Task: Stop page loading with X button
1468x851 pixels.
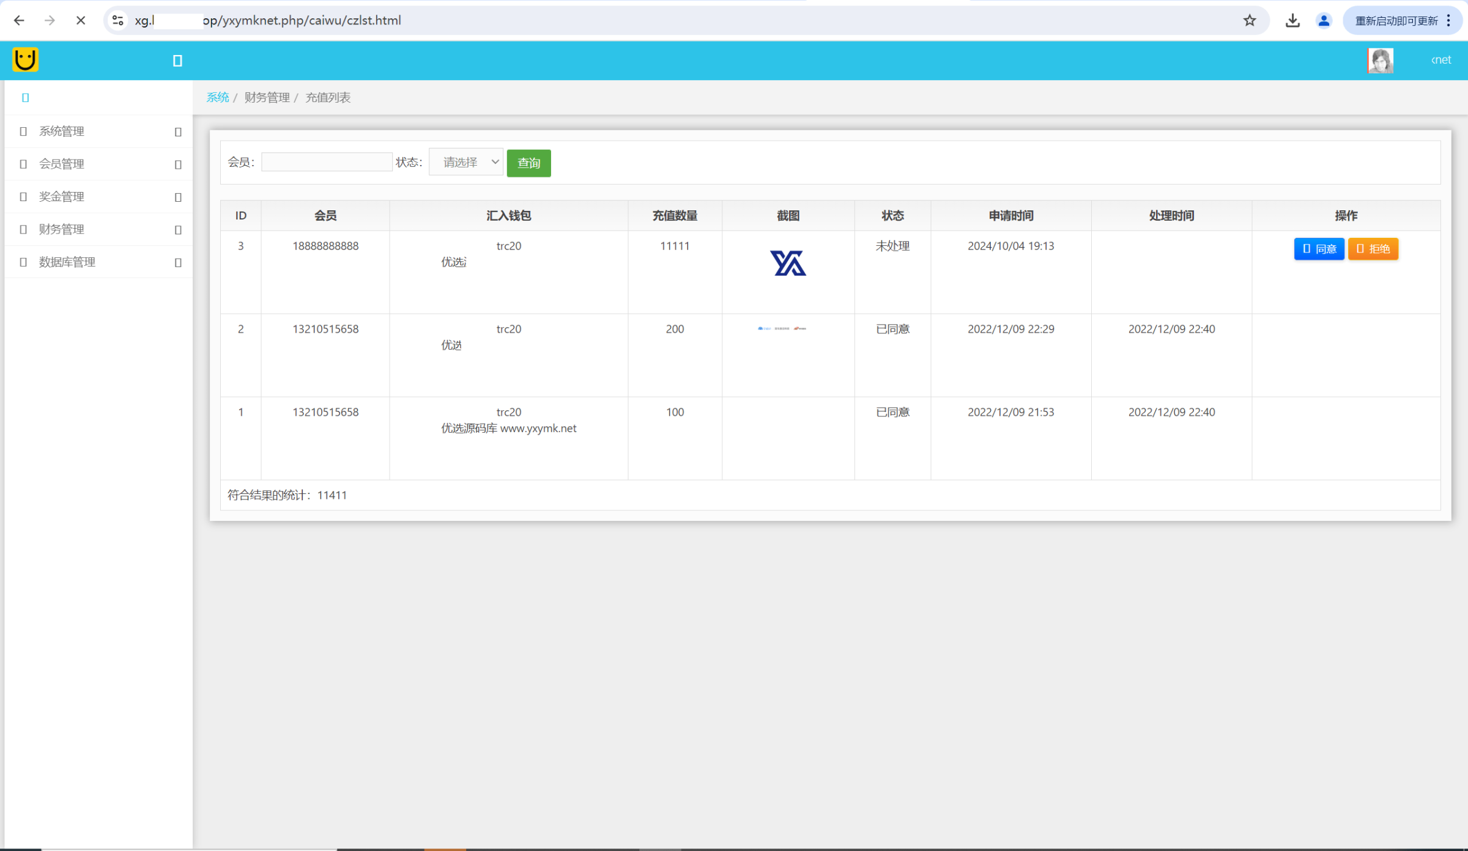Action: 80,21
